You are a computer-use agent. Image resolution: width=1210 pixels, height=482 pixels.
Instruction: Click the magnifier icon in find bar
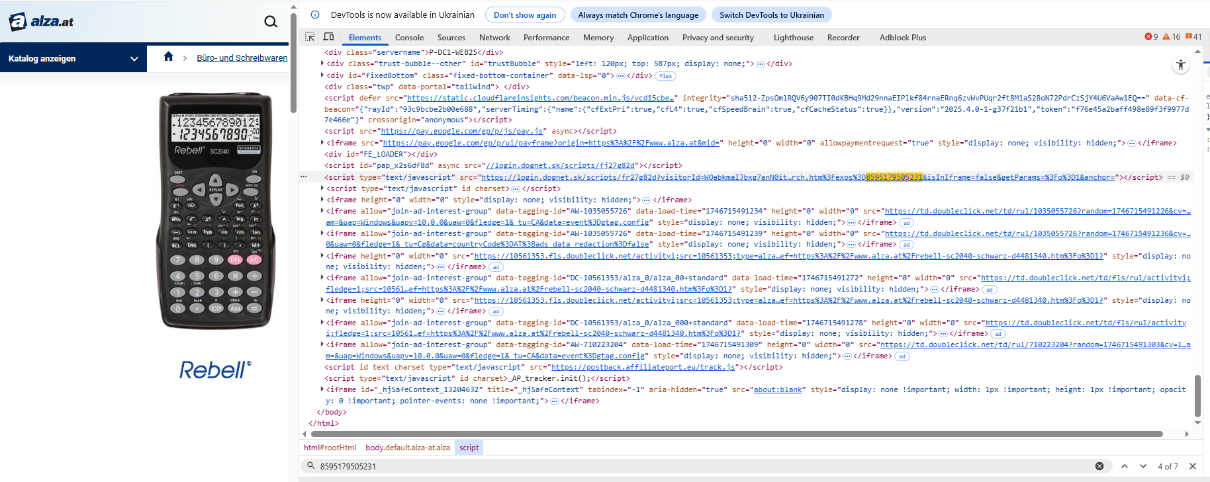(311, 466)
